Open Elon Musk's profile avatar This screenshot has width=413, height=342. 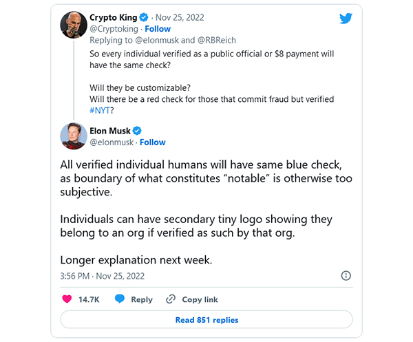(x=73, y=136)
